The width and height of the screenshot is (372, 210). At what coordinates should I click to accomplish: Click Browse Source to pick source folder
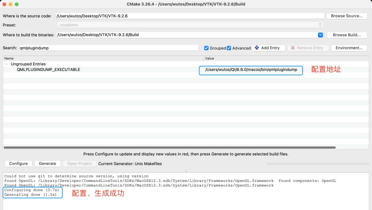347,16
